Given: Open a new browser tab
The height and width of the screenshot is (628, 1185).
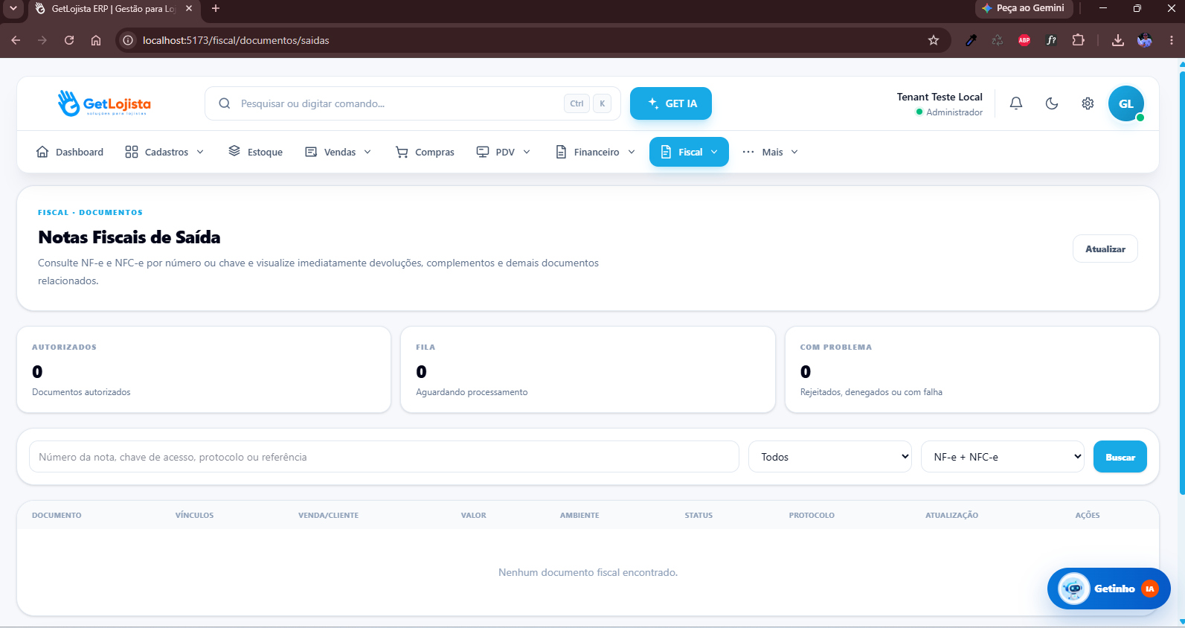Looking at the screenshot, I should click(x=216, y=8).
